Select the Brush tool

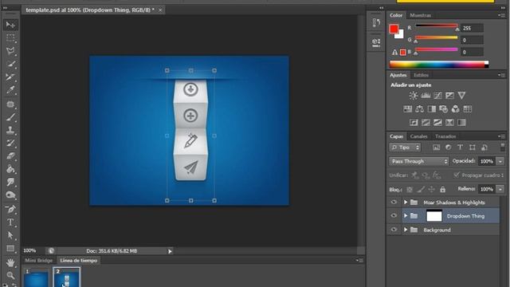tap(10, 117)
